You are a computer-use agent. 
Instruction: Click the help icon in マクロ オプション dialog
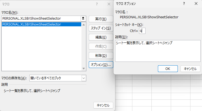click(x=184, y=4)
